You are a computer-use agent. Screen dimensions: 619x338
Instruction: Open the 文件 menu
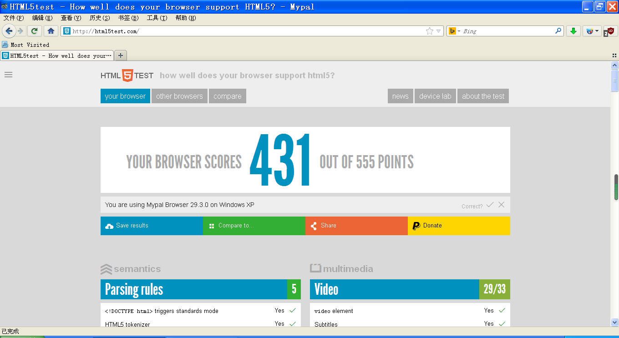14,18
